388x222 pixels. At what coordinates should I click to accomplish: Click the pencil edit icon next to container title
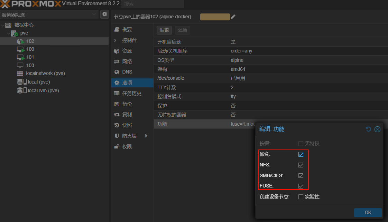click(233, 17)
